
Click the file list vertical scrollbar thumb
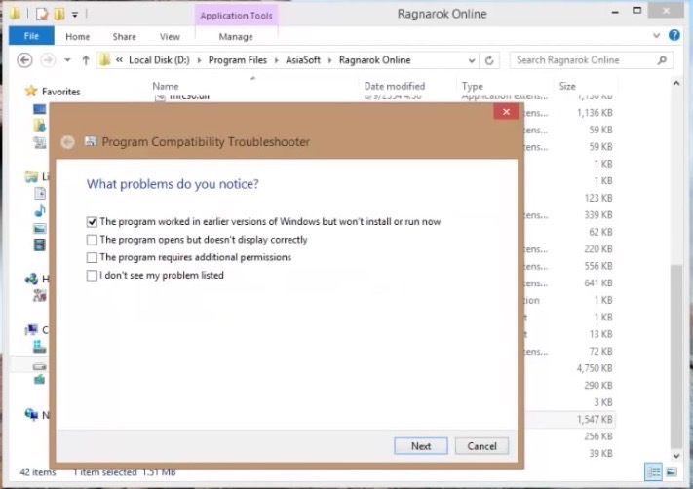(676, 356)
